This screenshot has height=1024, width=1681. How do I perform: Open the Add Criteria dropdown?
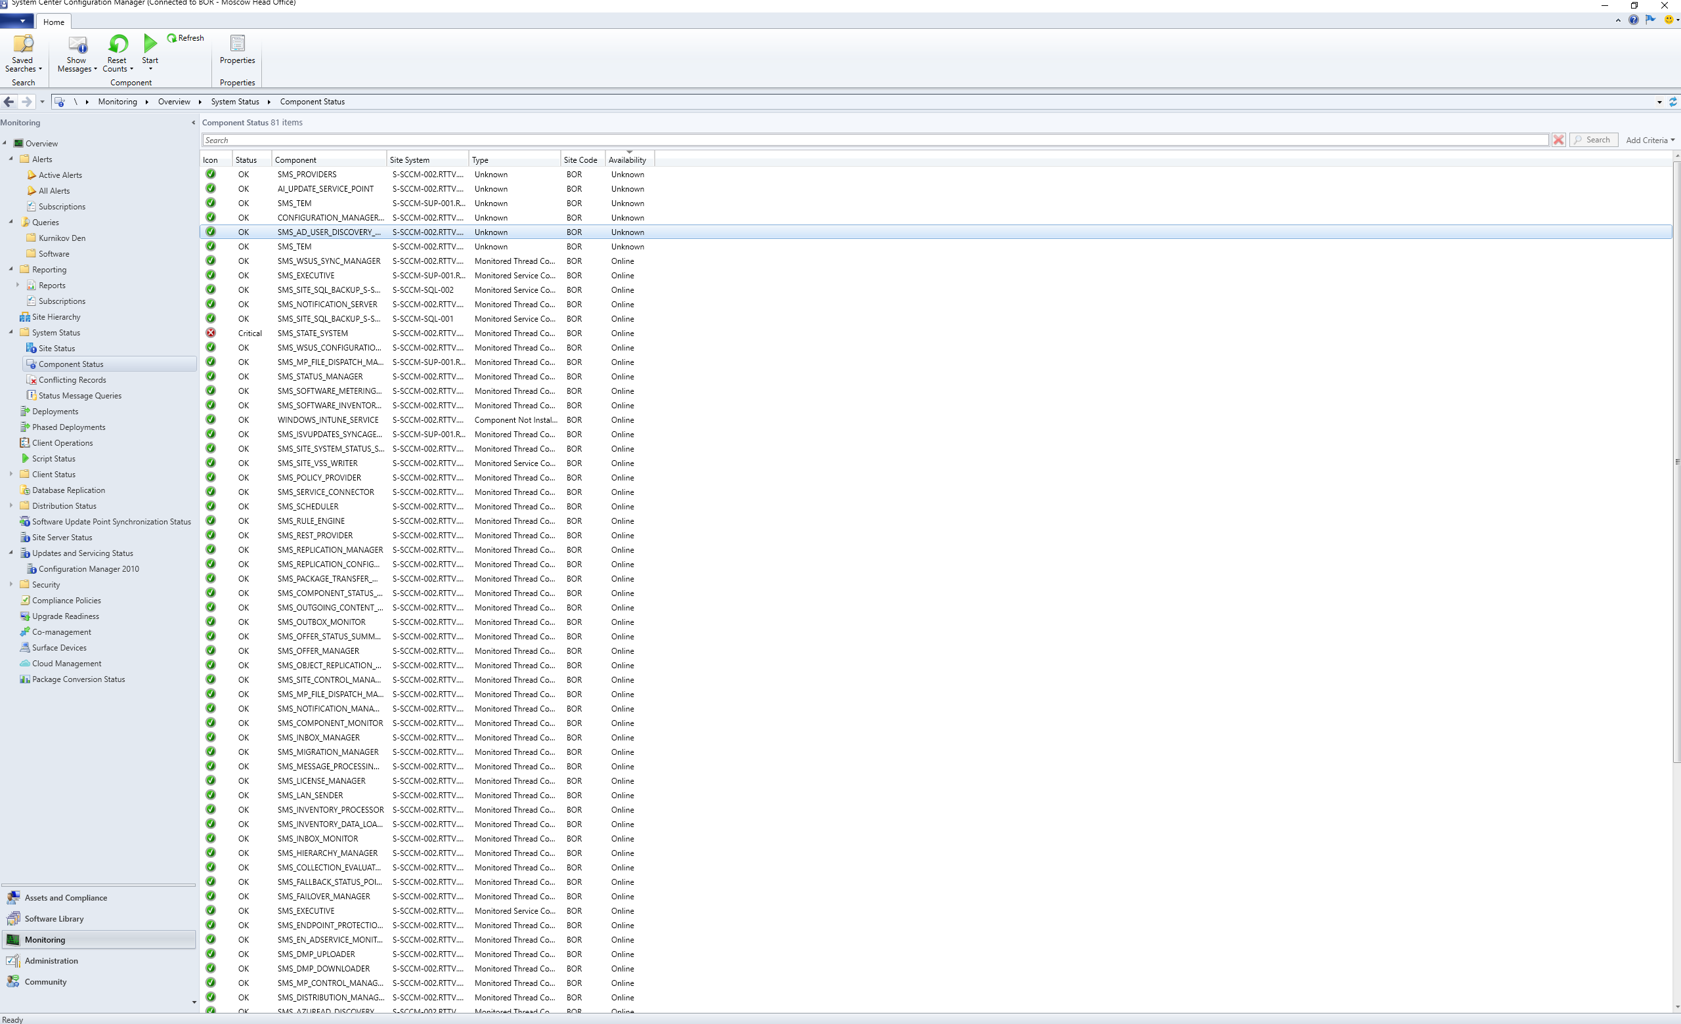(1649, 140)
